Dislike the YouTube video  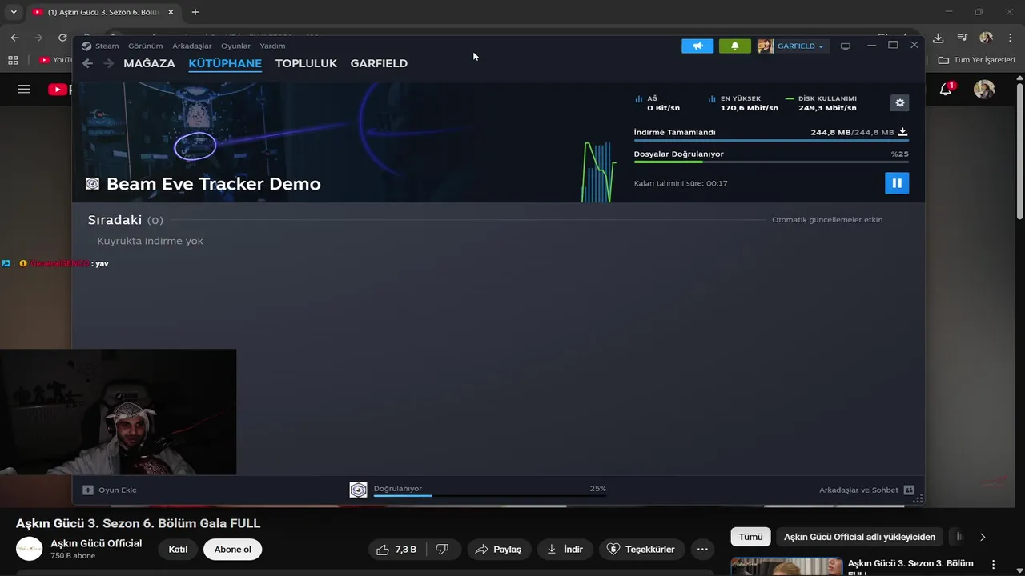[441, 550]
